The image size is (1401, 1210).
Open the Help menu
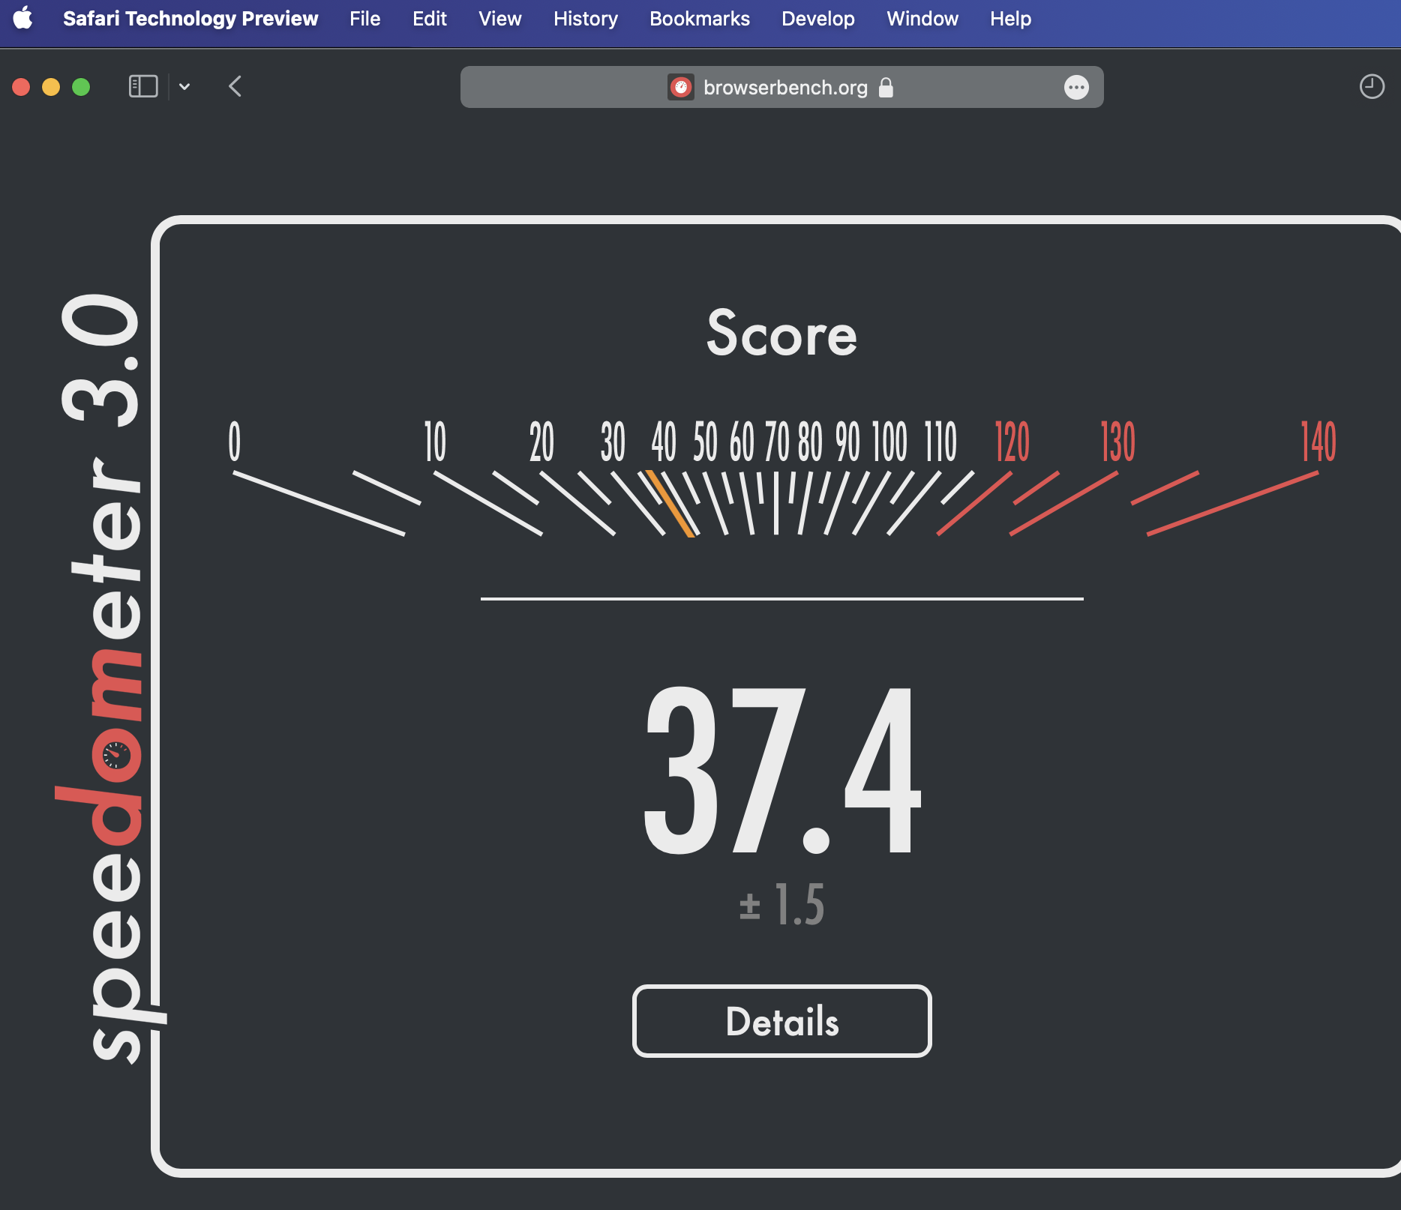pyautogui.click(x=1010, y=19)
